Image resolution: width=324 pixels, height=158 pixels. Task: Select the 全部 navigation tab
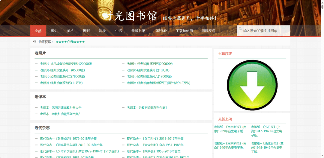click(38, 31)
